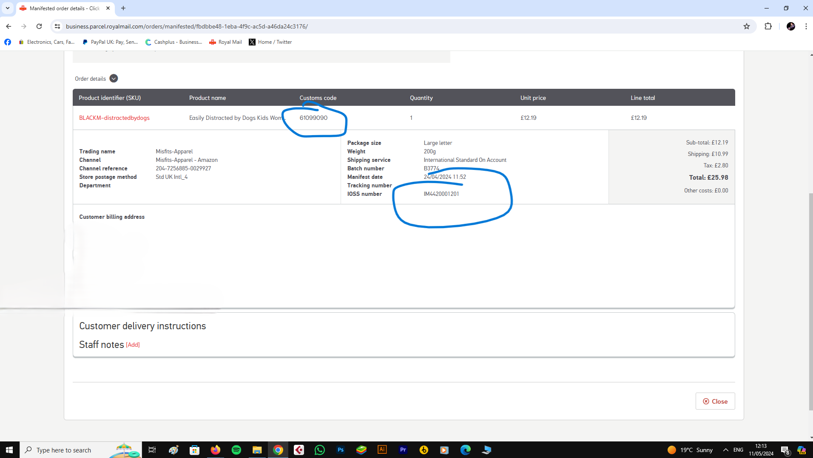This screenshot has width=813, height=458.
Task: Open Microsoft Store from taskbar
Action: pyautogui.click(x=194, y=450)
